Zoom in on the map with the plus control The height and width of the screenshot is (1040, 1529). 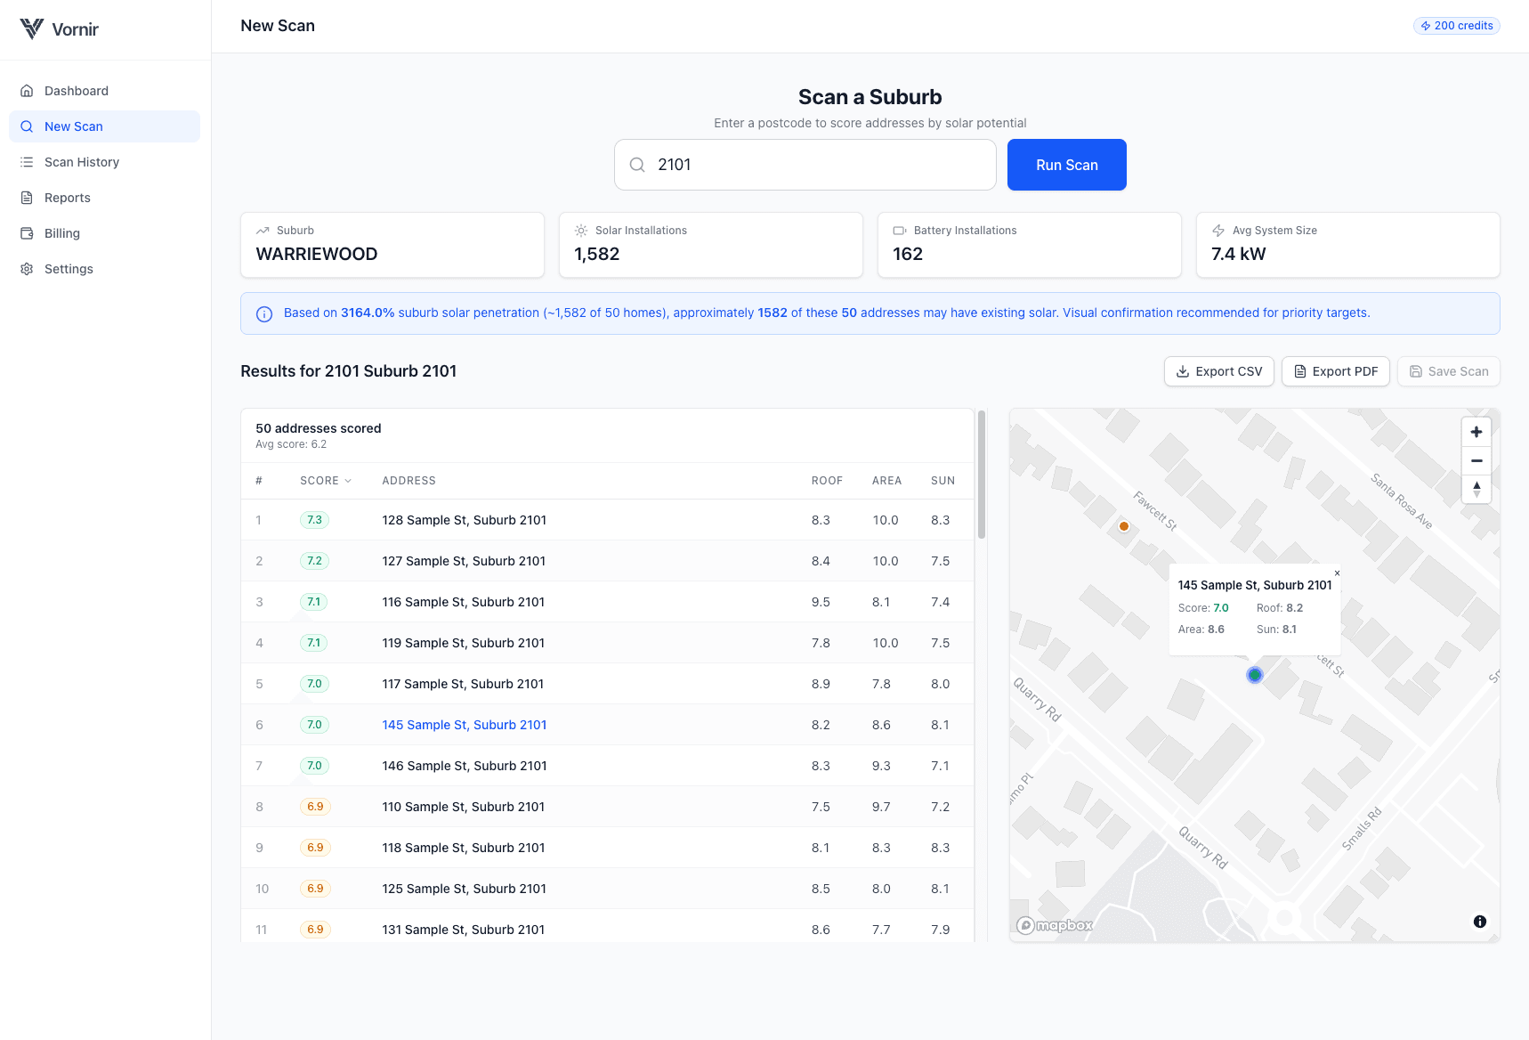tap(1476, 431)
